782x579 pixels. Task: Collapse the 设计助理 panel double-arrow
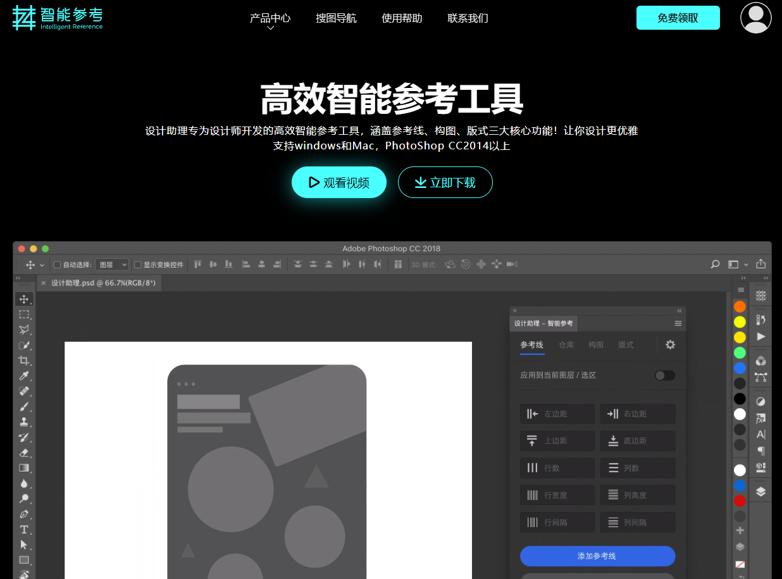[x=680, y=311]
